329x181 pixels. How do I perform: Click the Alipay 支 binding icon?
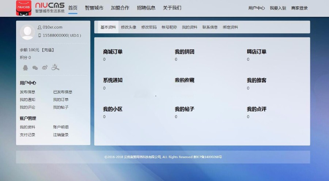[x=55, y=67]
